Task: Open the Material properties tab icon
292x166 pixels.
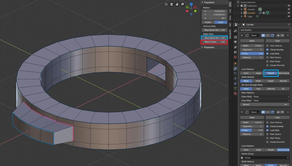Action: tap(235, 93)
